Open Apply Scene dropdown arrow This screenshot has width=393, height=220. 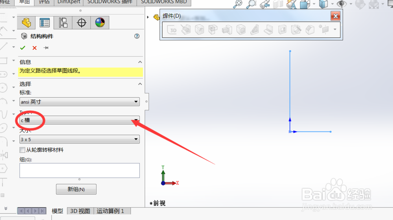coord(383,4)
